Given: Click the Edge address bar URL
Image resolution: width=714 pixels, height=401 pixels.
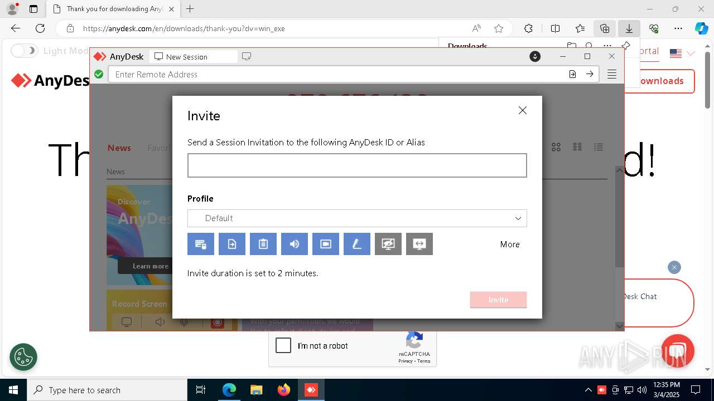Looking at the screenshot, I should [184, 28].
